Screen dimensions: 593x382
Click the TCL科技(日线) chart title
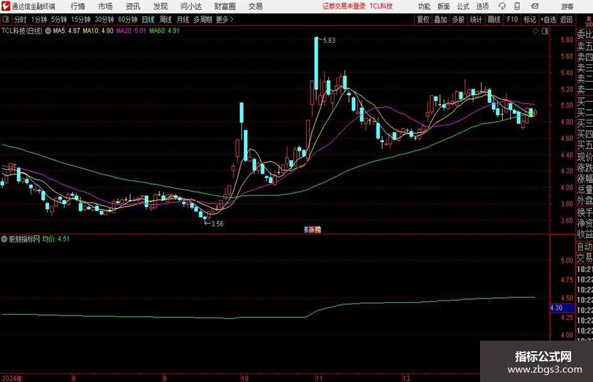[x=21, y=31]
